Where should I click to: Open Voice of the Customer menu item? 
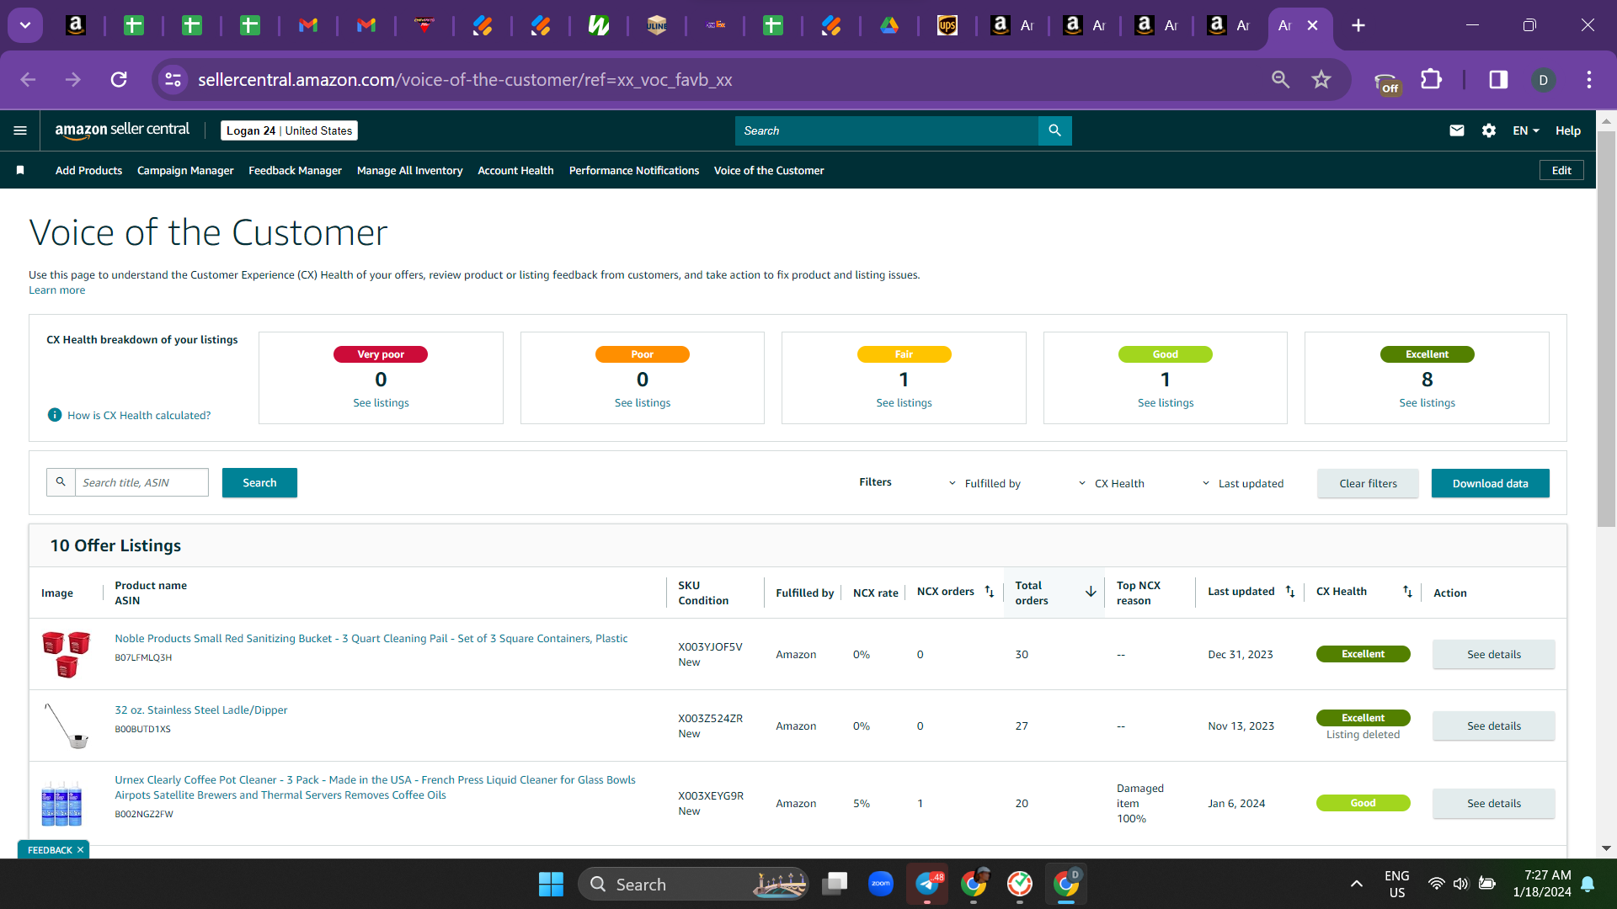pyautogui.click(x=769, y=170)
